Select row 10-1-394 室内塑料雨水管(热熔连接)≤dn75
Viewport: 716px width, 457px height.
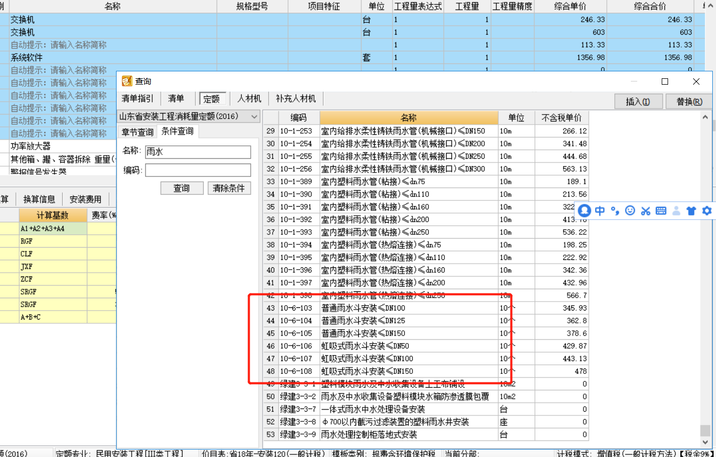pyautogui.click(x=426, y=245)
